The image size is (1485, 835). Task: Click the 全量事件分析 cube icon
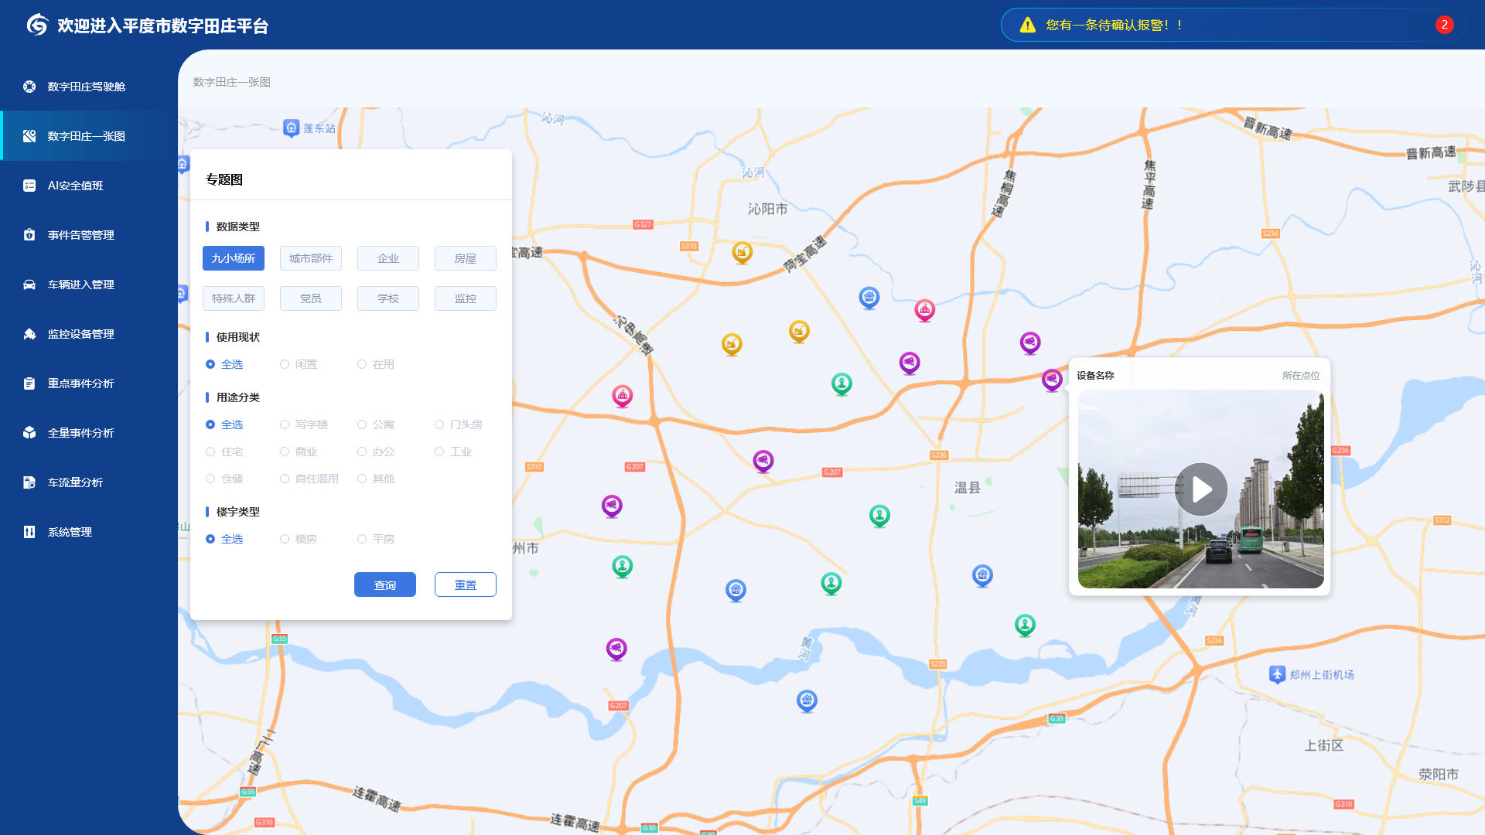(x=29, y=433)
